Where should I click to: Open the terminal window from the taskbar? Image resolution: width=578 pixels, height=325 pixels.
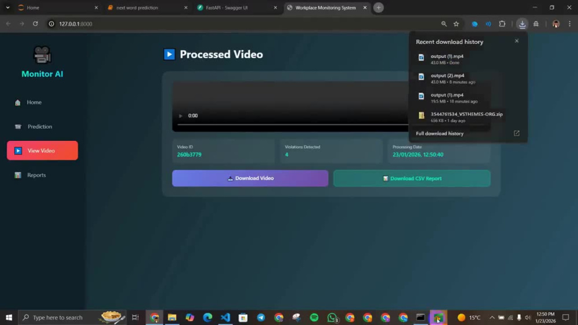[421, 317]
